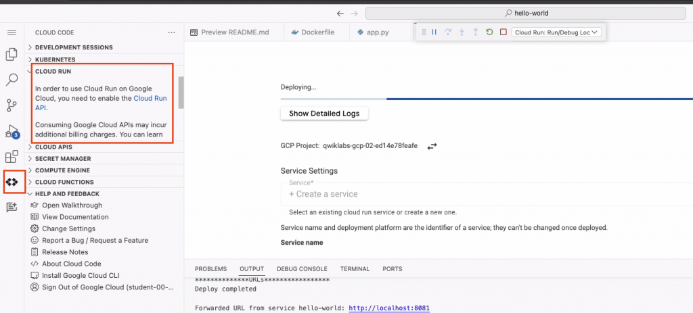This screenshot has height=313, width=693.
Task: Open Run and Debug view icon
Action: pos(12,130)
